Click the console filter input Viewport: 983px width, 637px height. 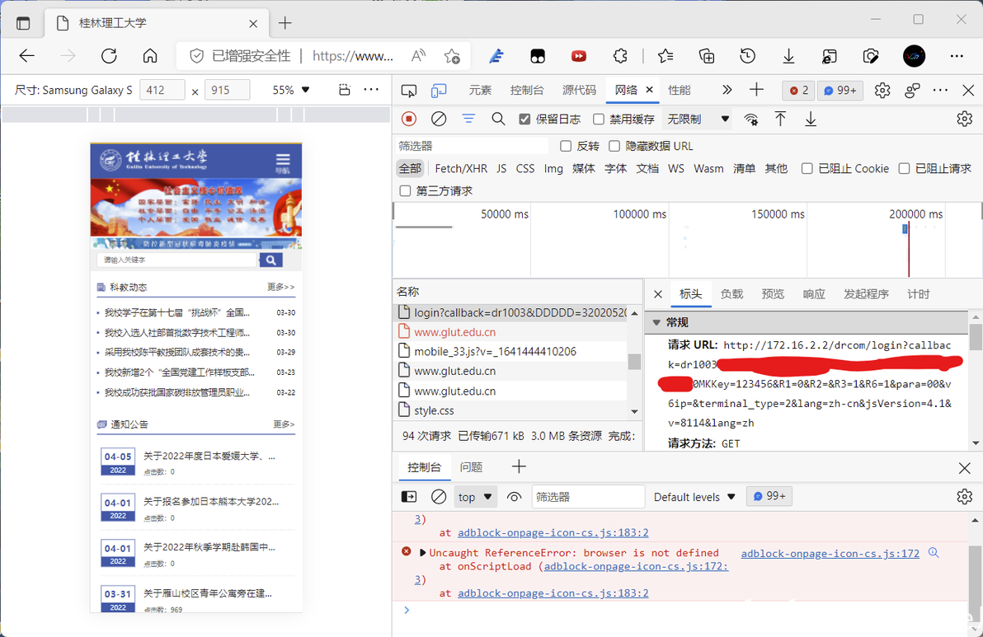588,497
